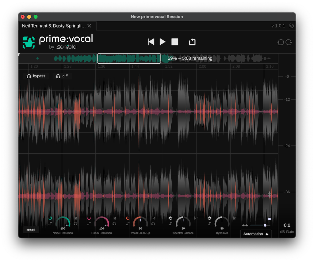Image resolution: width=314 pixels, height=262 pixels.
Task: Close the Neil Tennant & Dusty Springfi… tab
Action: tap(89, 26)
